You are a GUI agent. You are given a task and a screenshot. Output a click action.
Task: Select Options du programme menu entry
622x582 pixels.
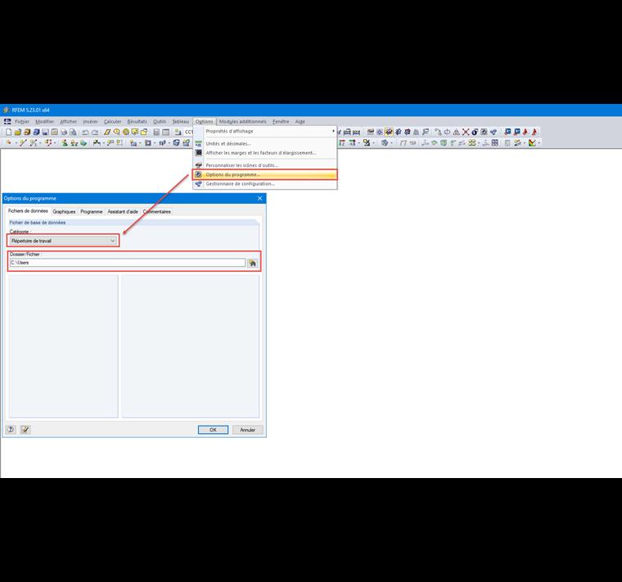point(265,174)
